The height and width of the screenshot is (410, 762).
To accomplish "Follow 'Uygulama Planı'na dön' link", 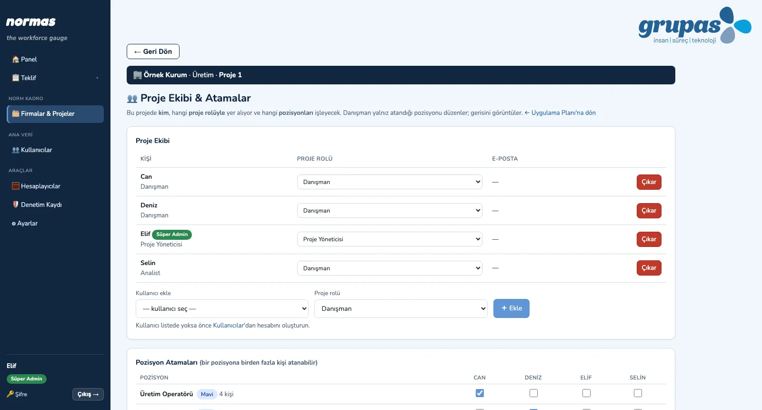I will tap(560, 113).
